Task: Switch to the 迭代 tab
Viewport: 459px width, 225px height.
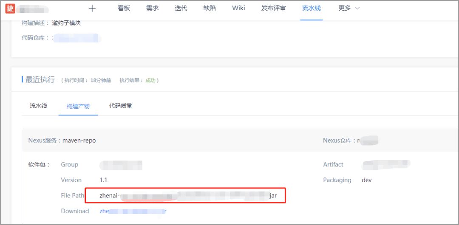Action: tap(181, 8)
